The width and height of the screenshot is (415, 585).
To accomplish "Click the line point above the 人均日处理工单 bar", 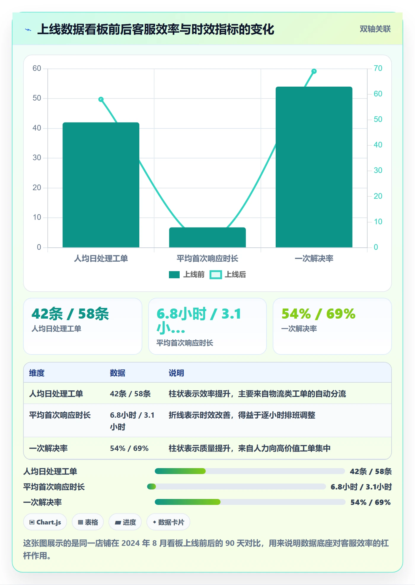I will 101,99.
